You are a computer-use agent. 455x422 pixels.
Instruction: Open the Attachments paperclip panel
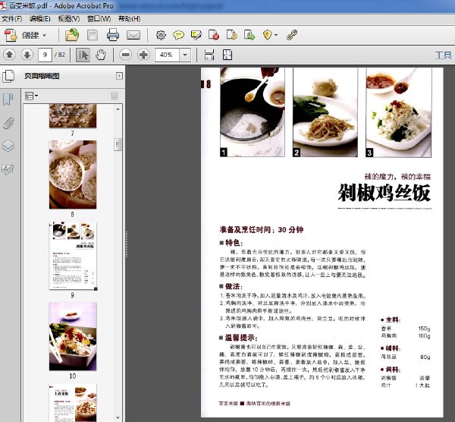[x=8, y=123]
